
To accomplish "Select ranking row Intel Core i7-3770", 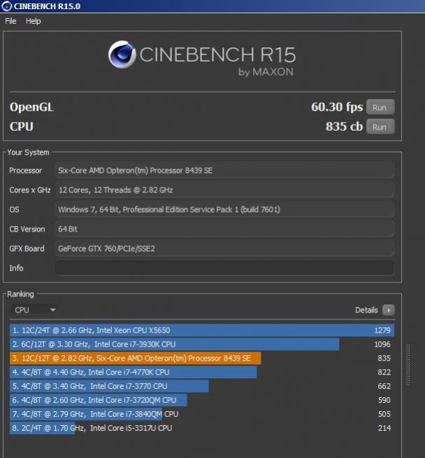I will 202,386.
